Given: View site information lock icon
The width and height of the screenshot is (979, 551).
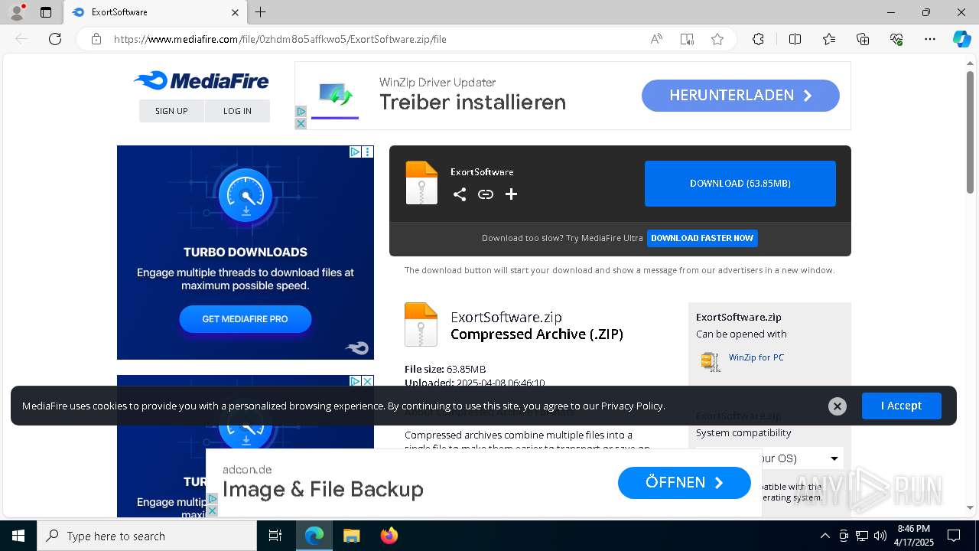Looking at the screenshot, I should coord(96,39).
